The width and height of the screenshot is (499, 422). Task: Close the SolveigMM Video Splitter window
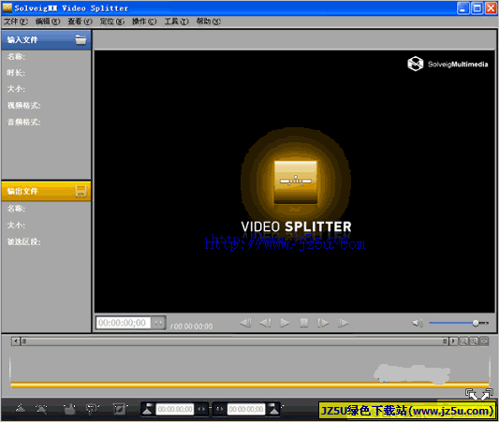[x=491, y=8]
